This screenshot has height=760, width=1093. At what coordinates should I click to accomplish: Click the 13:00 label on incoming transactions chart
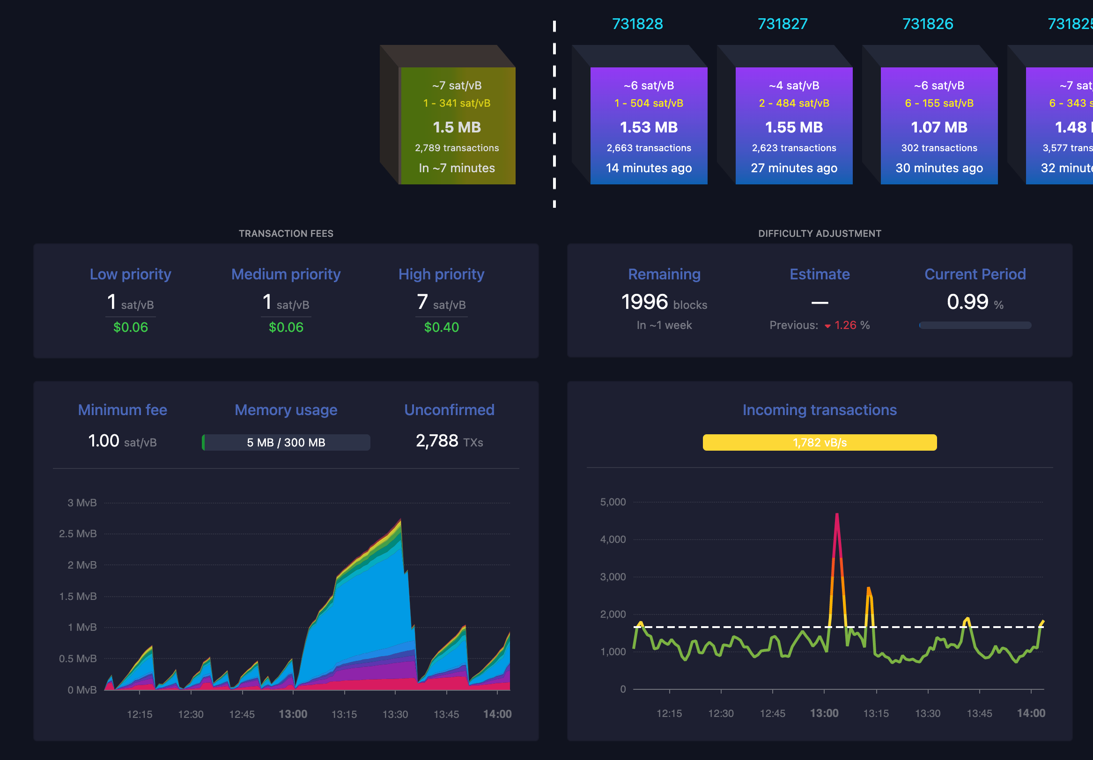[x=824, y=713]
